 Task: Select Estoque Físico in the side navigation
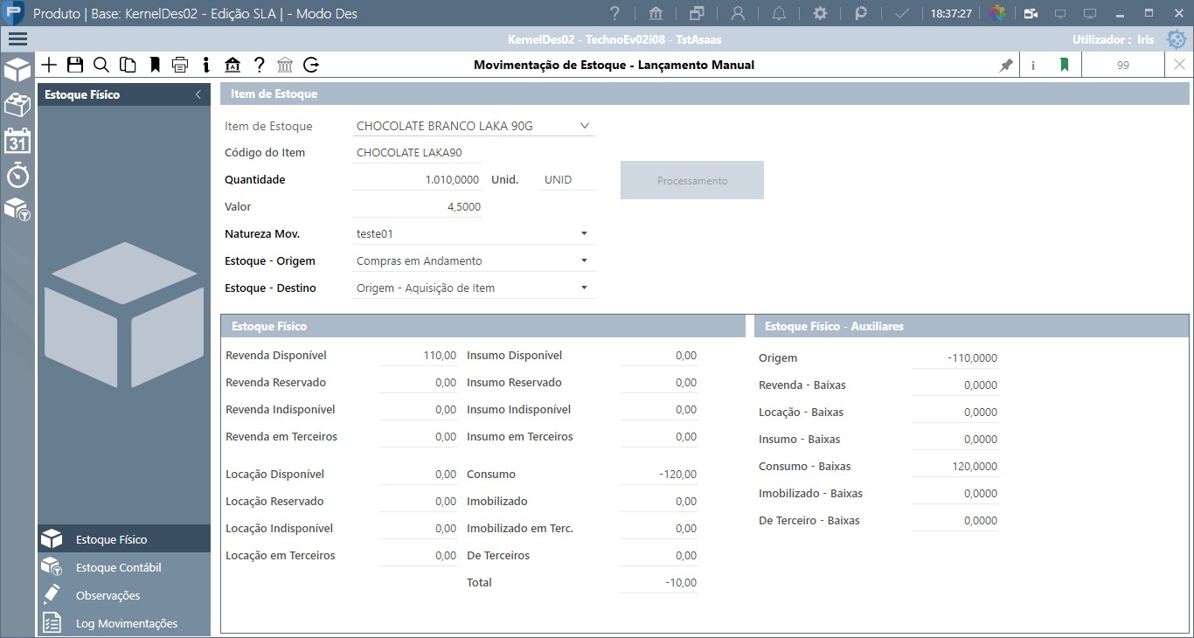124,539
